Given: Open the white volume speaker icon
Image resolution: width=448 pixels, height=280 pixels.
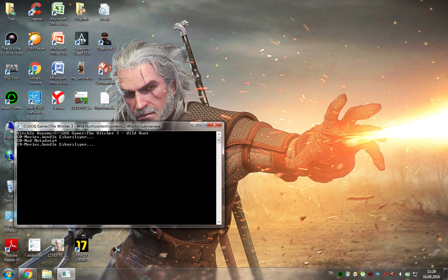Looking at the screenshot, I should [400, 274].
